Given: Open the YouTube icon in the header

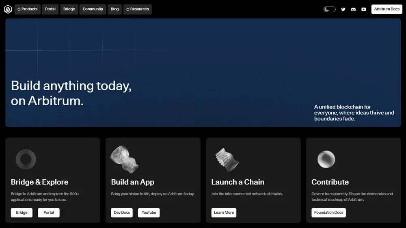Looking at the screenshot, I should (363, 9).
